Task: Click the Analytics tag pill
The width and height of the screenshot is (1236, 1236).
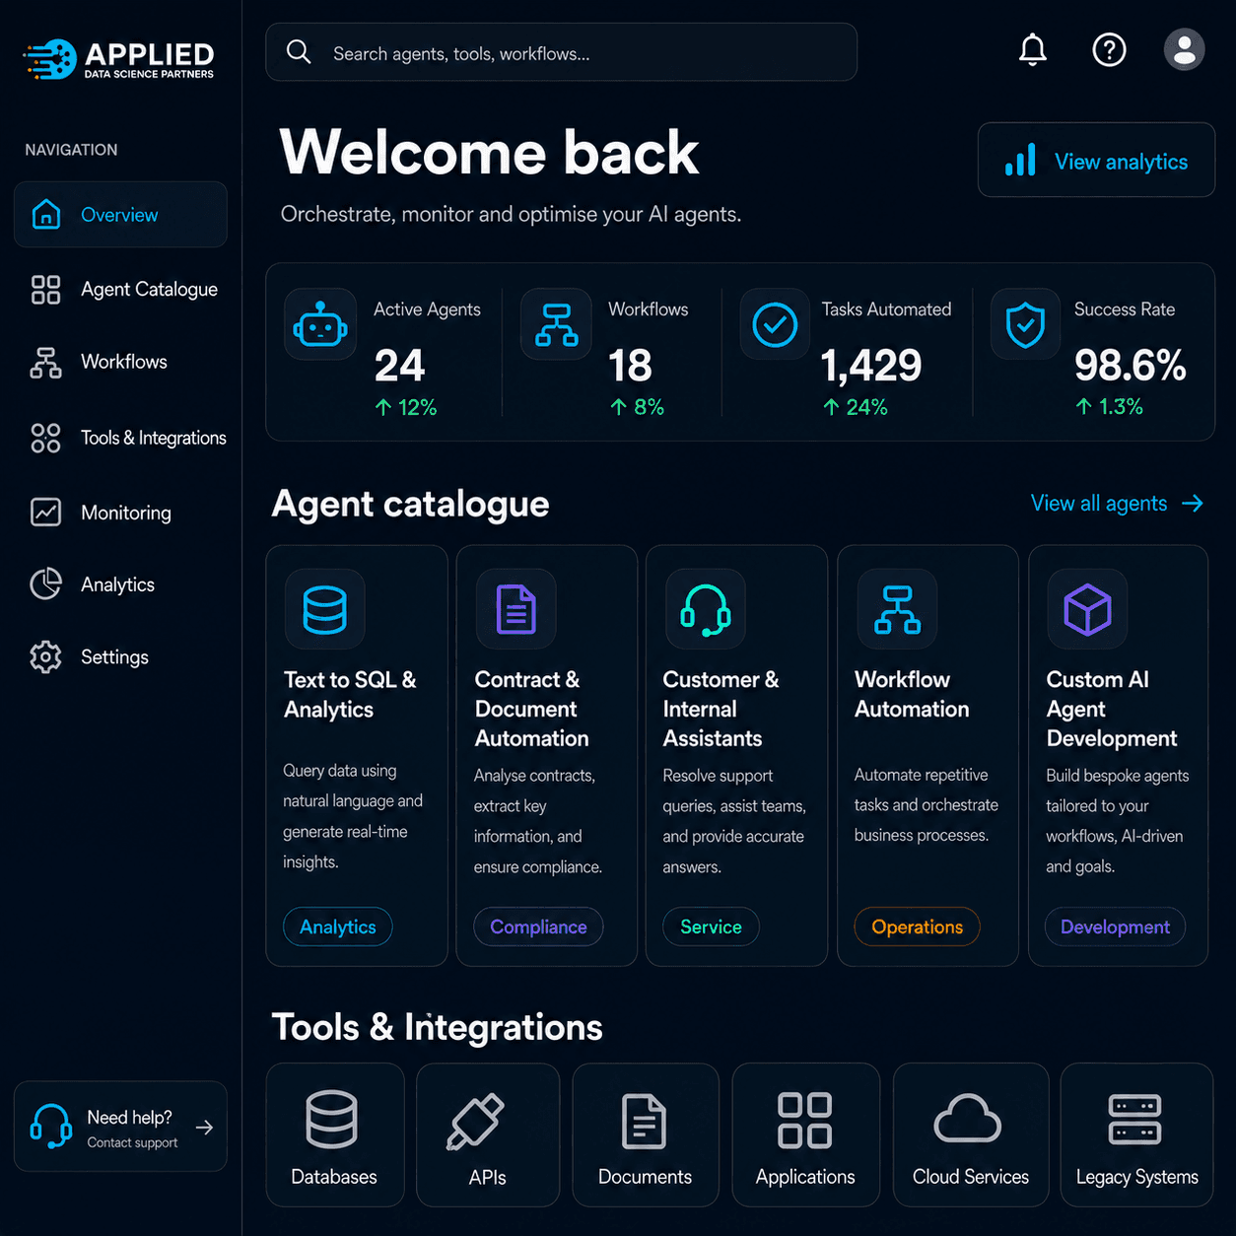Action: tap(338, 927)
